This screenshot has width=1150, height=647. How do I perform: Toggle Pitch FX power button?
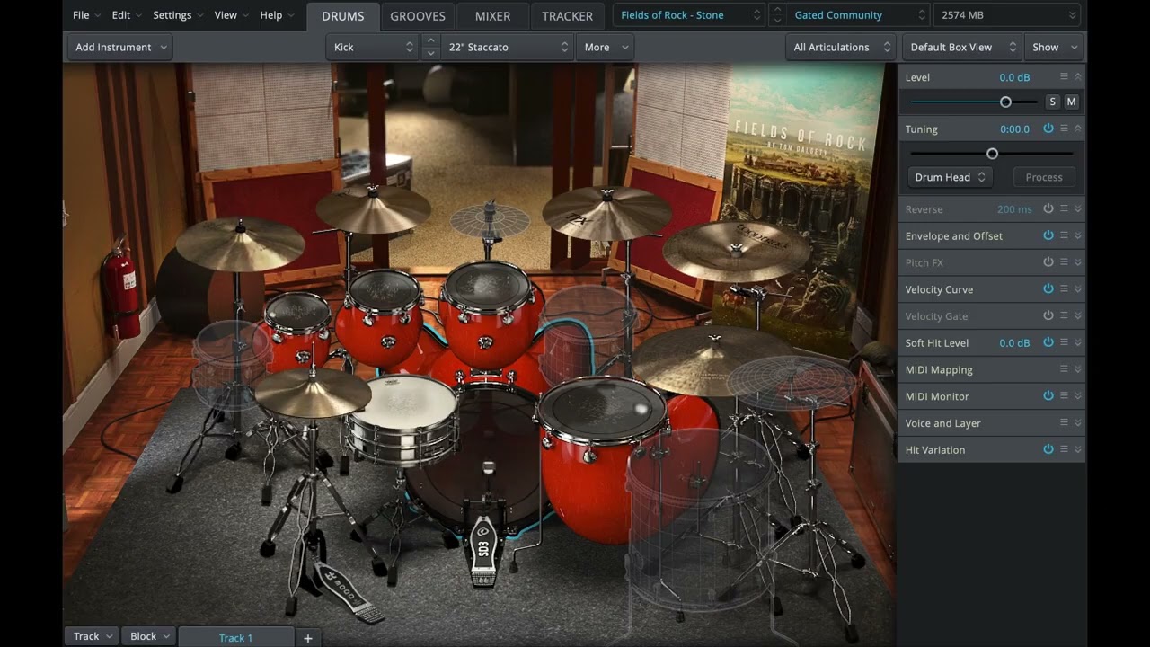pyautogui.click(x=1048, y=262)
